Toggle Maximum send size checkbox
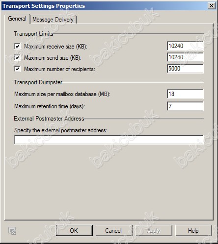Image resolution: width=218 pixels, height=244 pixels. click(x=17, y=57)
